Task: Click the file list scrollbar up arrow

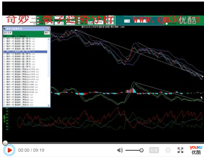Action: click(x=49, y=39)
